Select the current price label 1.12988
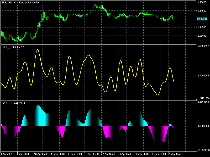210x157 pixels. coord(202,19)
